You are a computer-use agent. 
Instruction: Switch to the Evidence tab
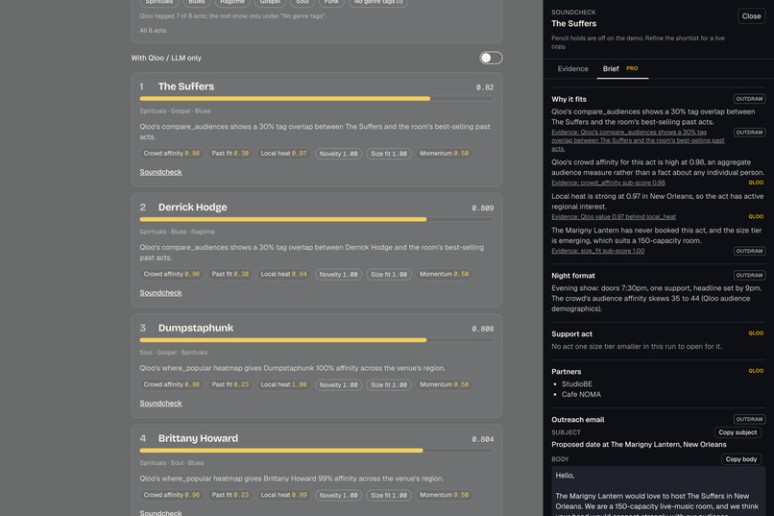572,68
